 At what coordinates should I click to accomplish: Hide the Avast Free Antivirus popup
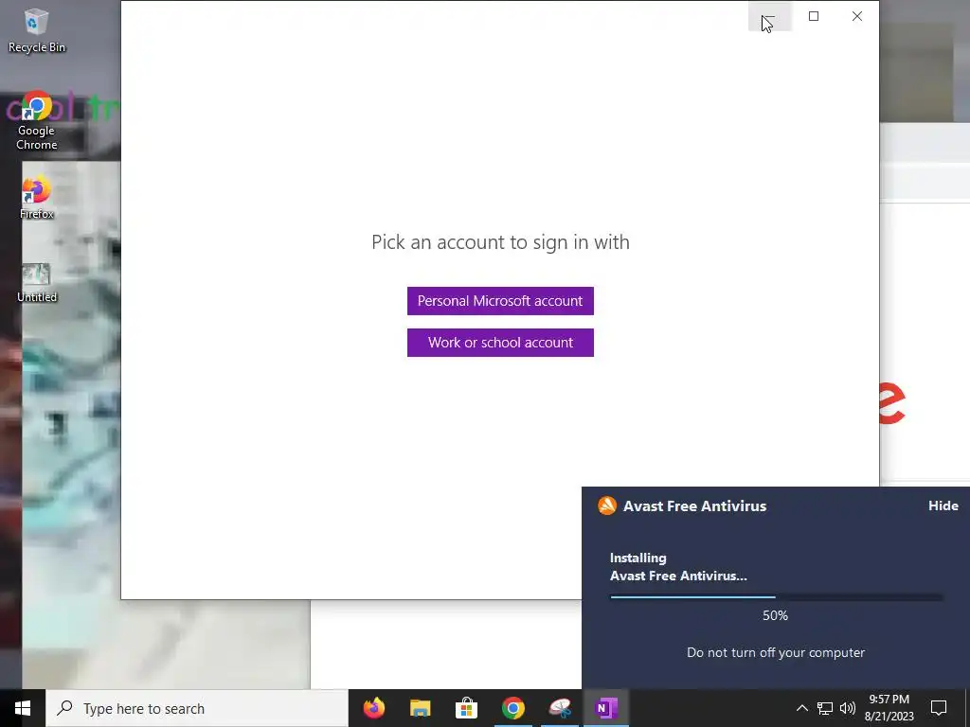click(x=943, y=505)
